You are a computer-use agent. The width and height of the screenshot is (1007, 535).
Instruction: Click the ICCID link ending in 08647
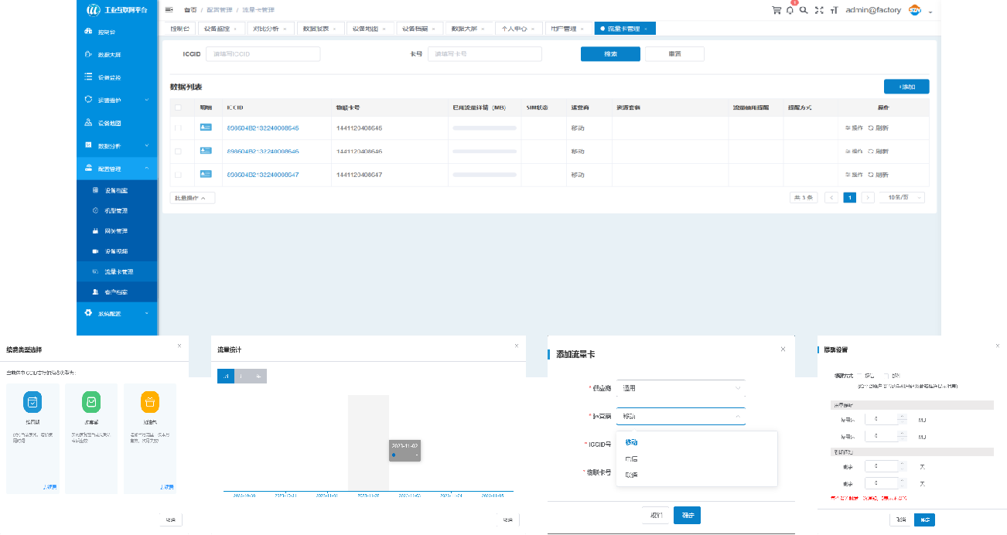(263, 175)
